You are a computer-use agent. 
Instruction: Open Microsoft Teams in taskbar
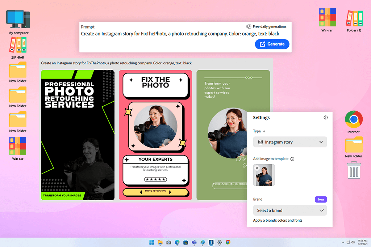194,242
